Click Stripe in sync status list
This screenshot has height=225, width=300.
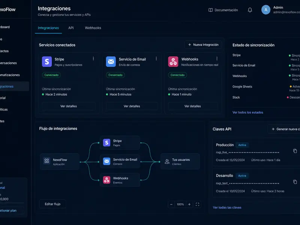[x=237, y=55]
